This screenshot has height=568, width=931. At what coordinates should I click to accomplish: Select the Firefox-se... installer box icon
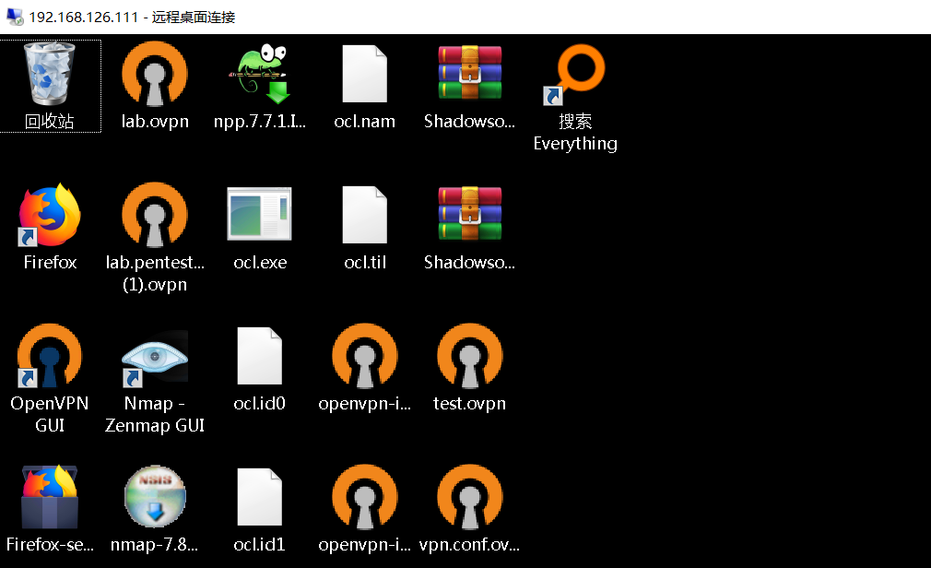coord(50,498)
